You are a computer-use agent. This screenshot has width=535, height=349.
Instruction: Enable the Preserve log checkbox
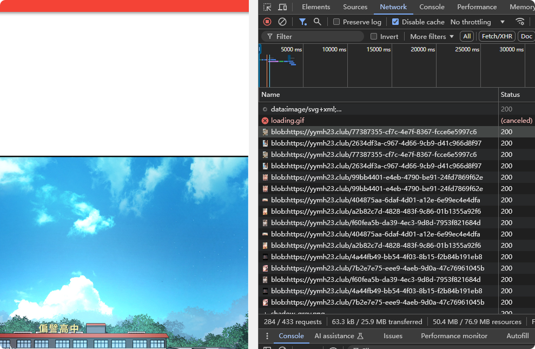336,22
